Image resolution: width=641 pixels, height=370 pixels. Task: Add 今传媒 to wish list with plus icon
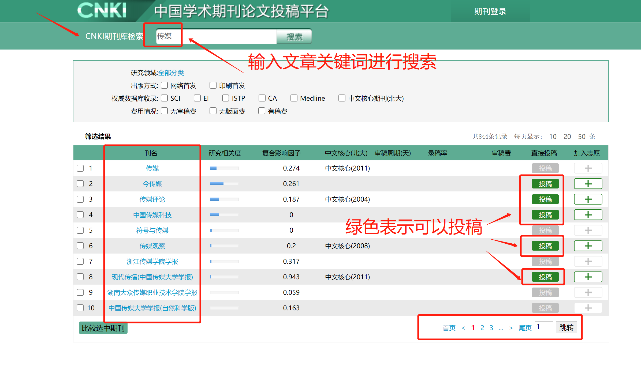click(x=588, y=184)
